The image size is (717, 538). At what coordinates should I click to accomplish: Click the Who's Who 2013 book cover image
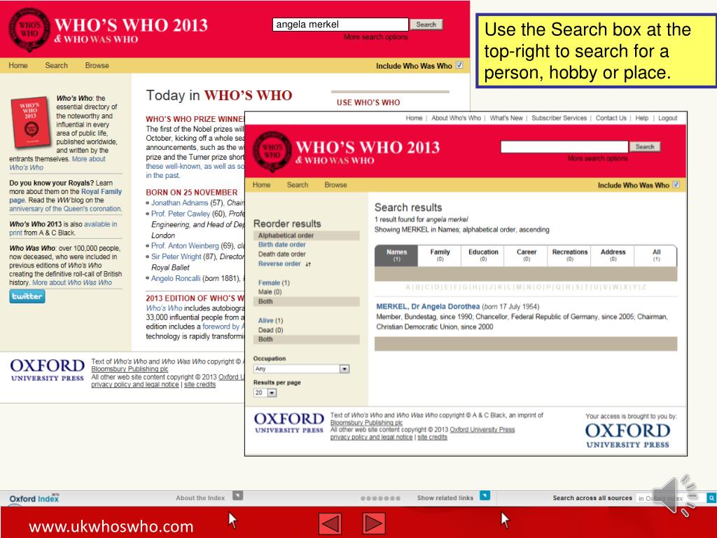pyautogui.click(x=31, y=122)
